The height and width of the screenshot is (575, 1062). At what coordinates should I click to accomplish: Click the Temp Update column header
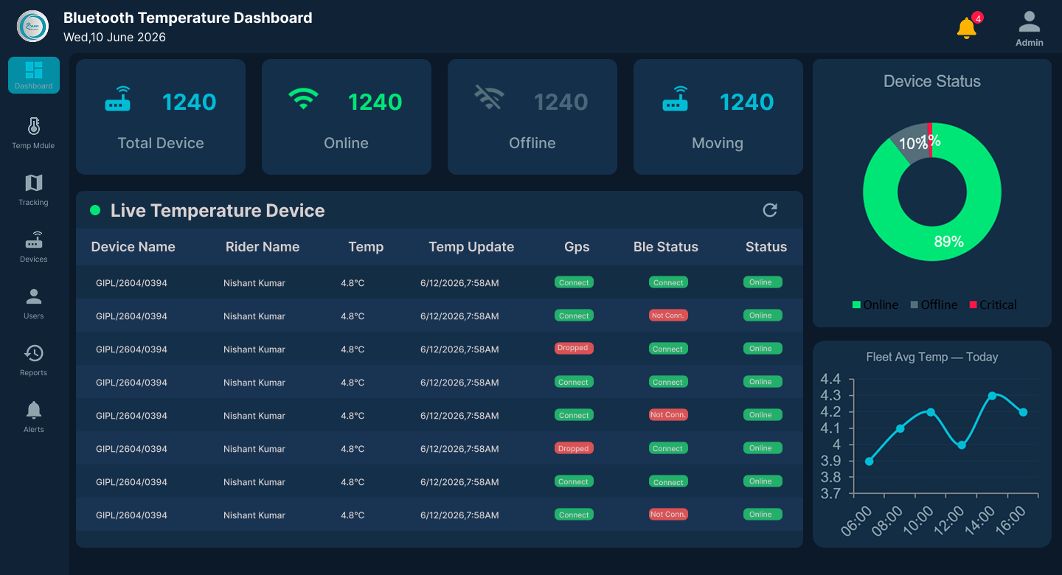click(471, 247)
